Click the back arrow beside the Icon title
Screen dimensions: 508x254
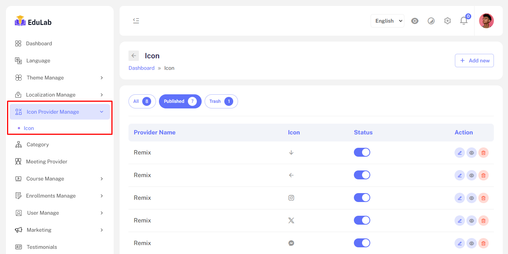(134, 56)
